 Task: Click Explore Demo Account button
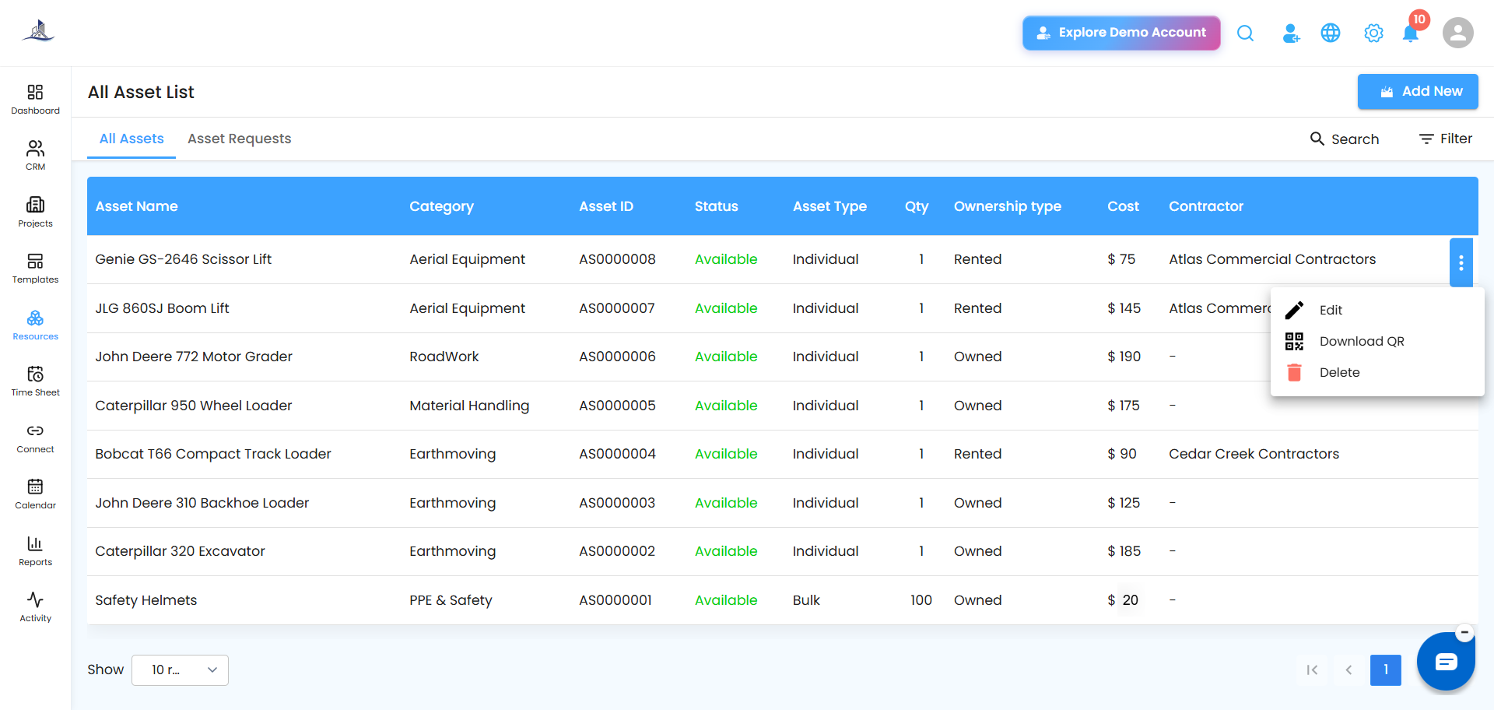1121,33
